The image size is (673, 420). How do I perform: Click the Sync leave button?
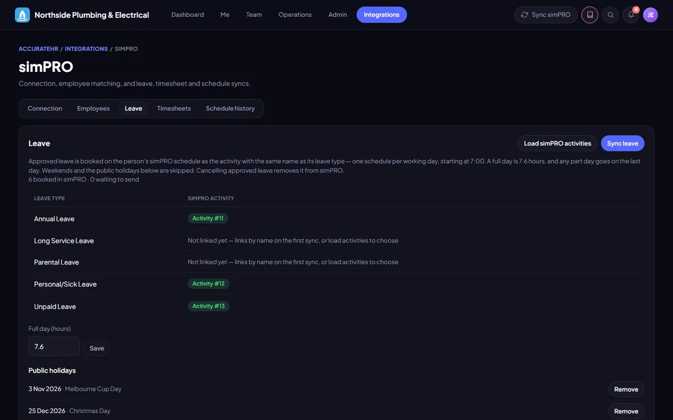click(623, 143)
